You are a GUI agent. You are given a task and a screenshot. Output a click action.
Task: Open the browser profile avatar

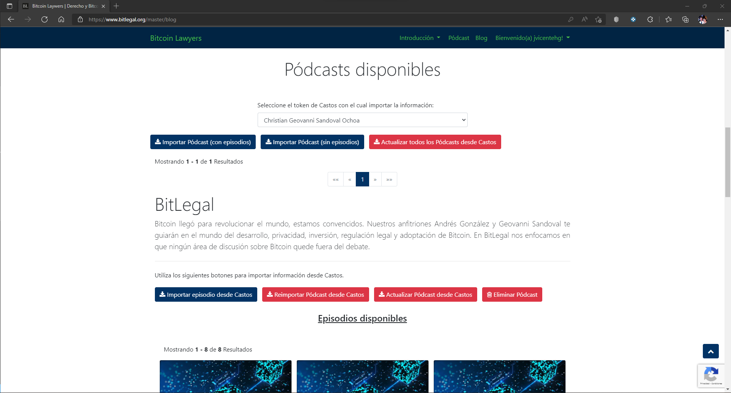point(702,19)
